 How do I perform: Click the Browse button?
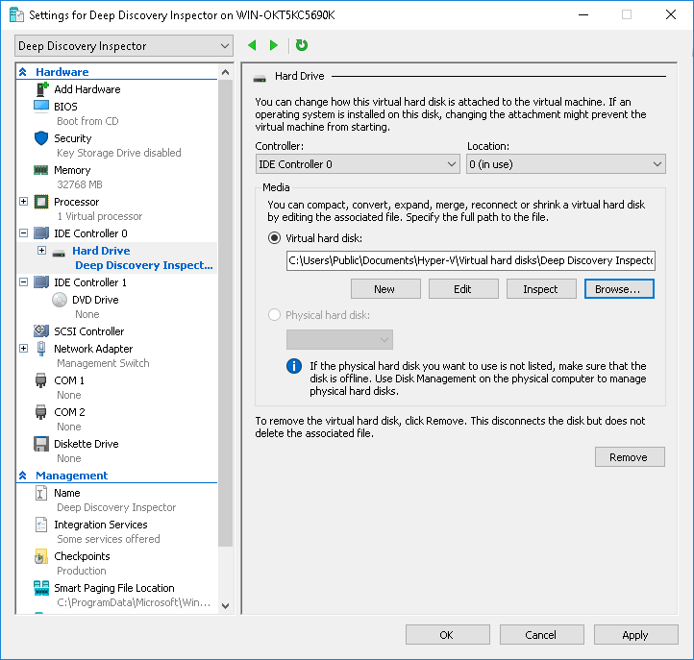point(618,289)
